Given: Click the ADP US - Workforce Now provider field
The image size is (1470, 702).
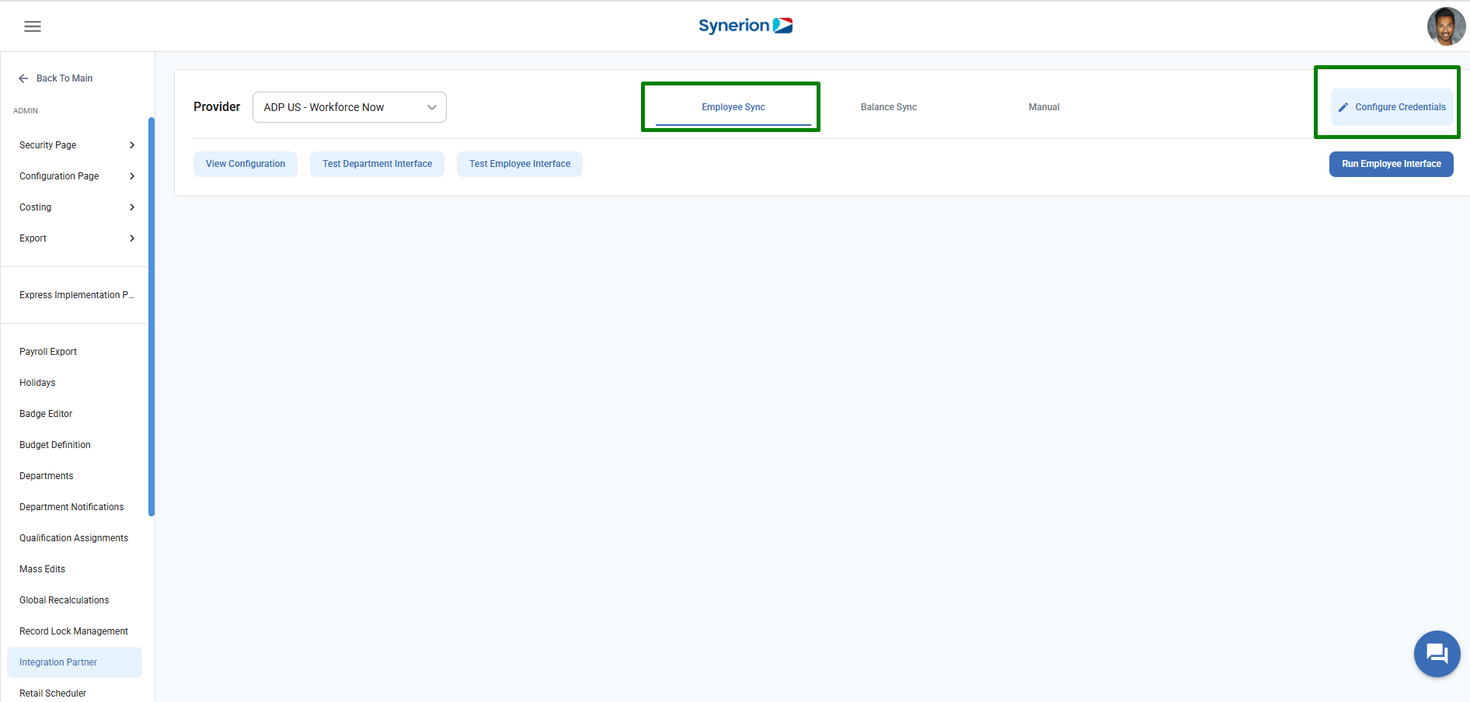Looking at the screenshot, I should [350, 107].
